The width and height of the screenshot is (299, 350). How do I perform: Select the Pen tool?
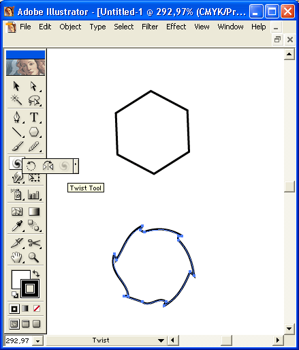click(17, 117)
